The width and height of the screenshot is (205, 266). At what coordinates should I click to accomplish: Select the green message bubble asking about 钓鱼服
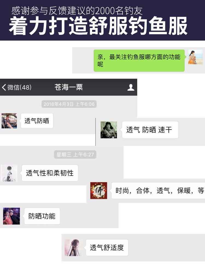(139, 61)
